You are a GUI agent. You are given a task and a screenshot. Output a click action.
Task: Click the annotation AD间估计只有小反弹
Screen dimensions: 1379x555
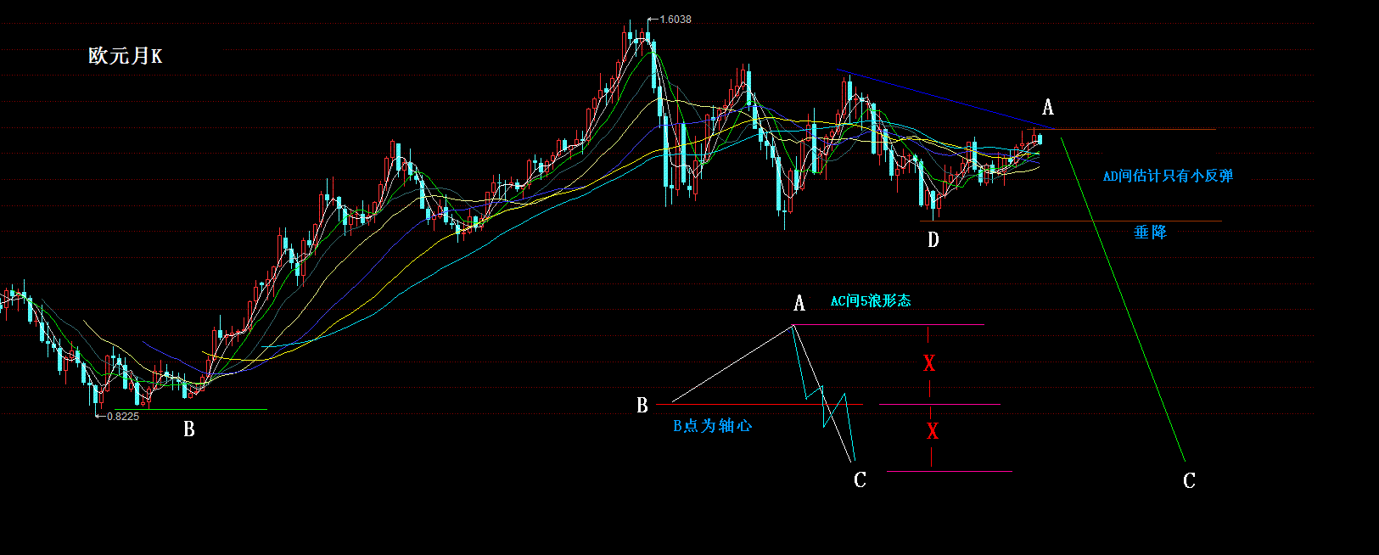coord(1168,176)
